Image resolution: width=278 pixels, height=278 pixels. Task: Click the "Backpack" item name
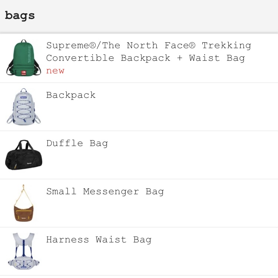(71, 95)
